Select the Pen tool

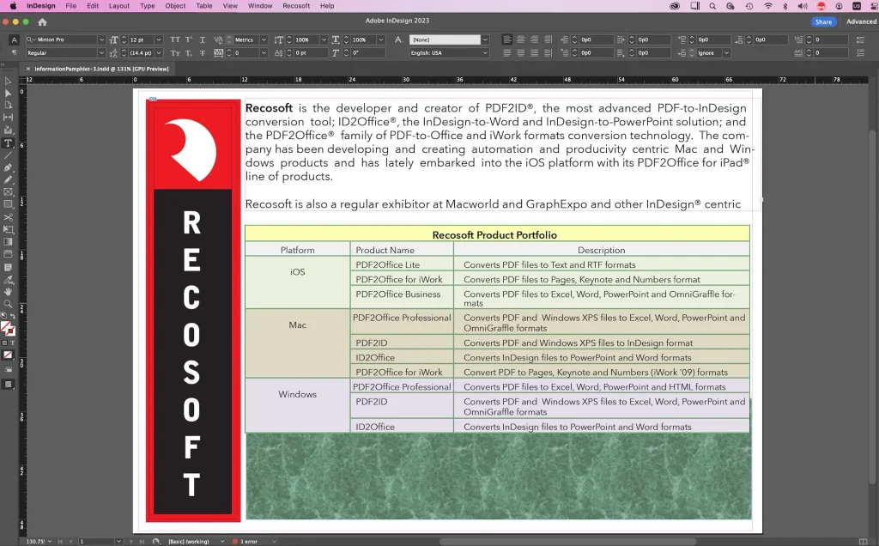click(8, 167)
